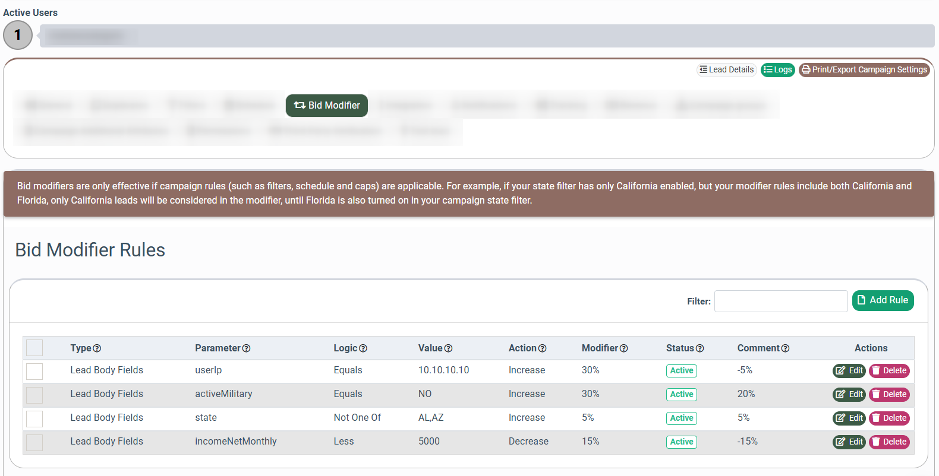Toggle the checkbox for the state rule
The height and width of the screenshot is (476, 939).
point(34,419)
